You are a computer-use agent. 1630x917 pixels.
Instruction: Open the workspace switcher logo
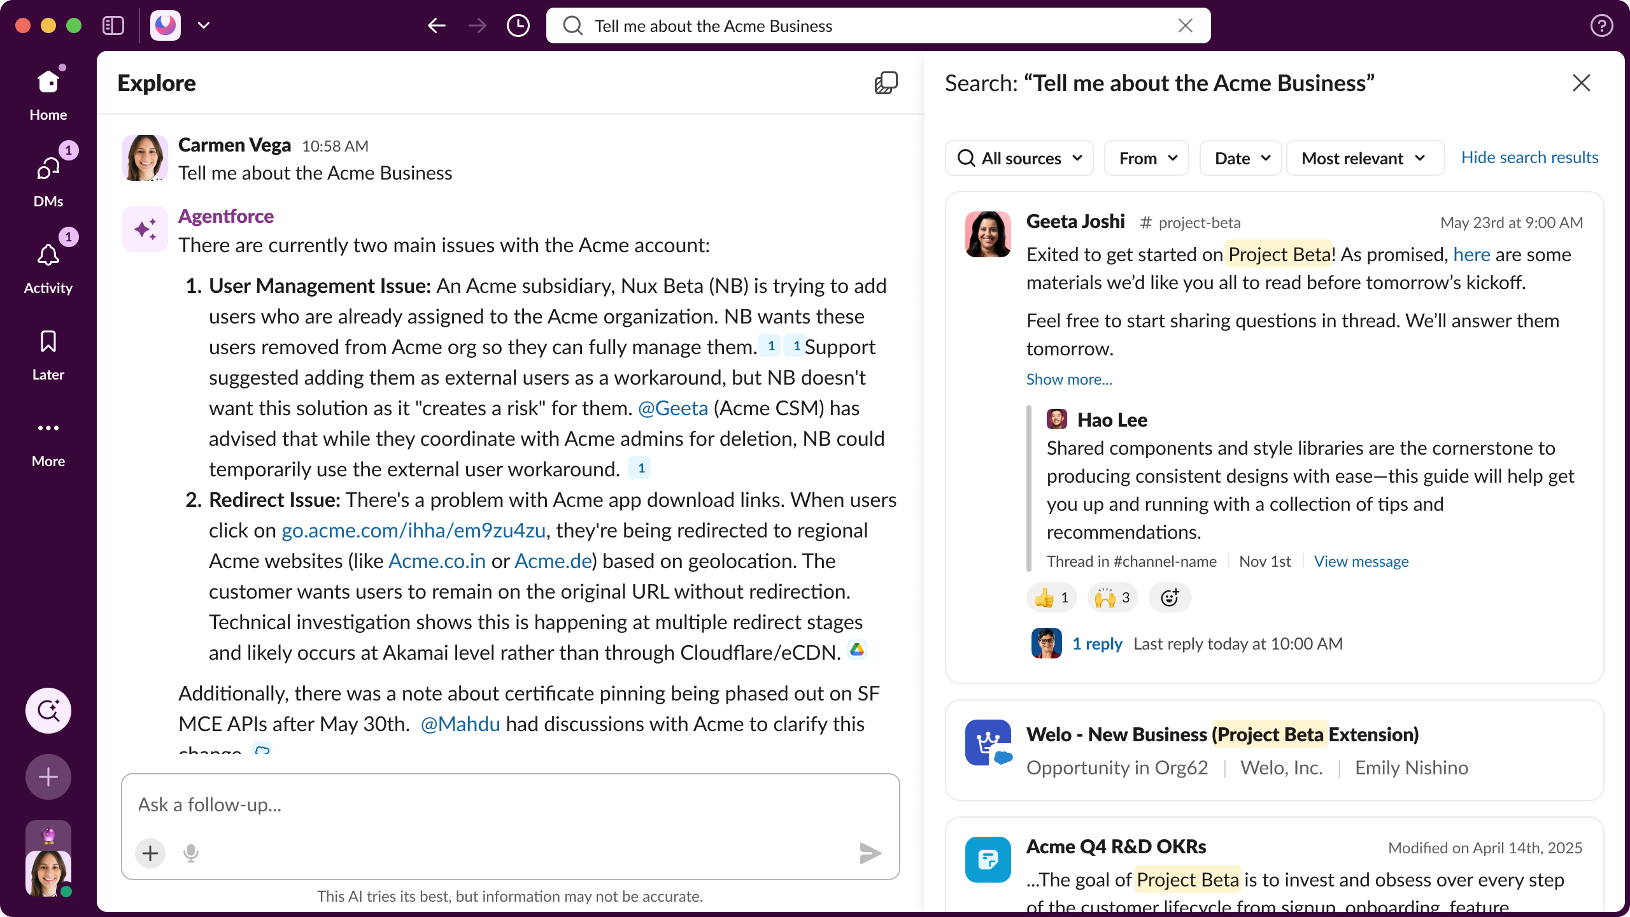pos(166,25)
